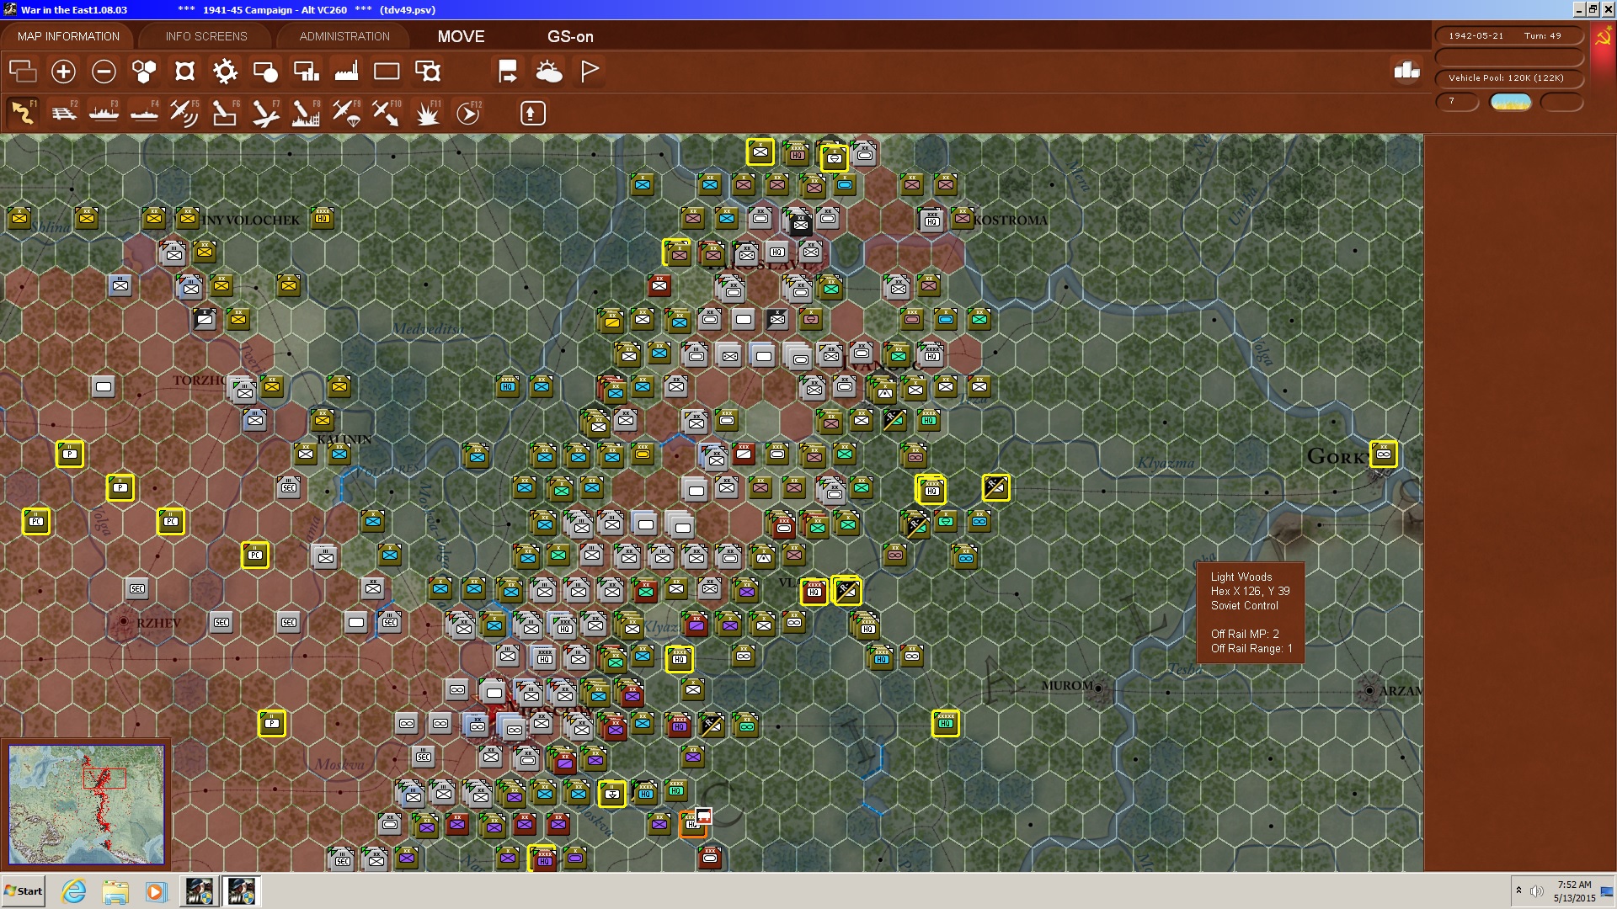The image size is (1617, 909).
Task: Select the highlighted HQ unit near Vladimir
Action: (x=814, y=591)
